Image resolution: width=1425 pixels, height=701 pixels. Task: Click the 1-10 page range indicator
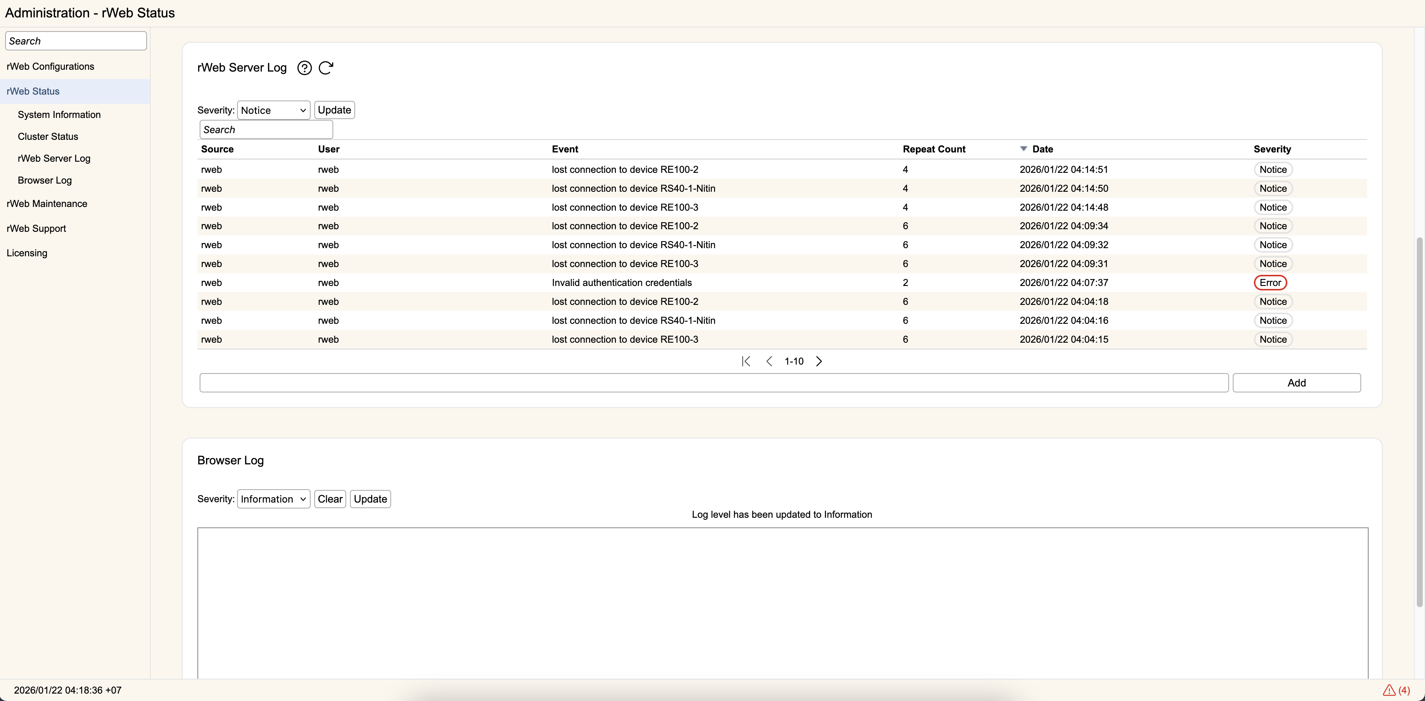coord(794,361)
